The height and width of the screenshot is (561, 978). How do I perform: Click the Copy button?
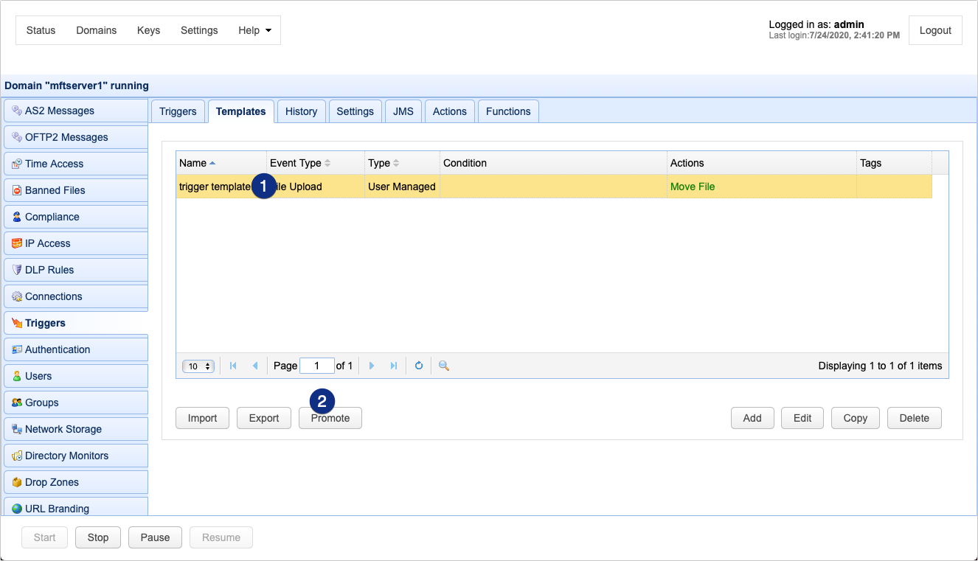pos(856,418)
